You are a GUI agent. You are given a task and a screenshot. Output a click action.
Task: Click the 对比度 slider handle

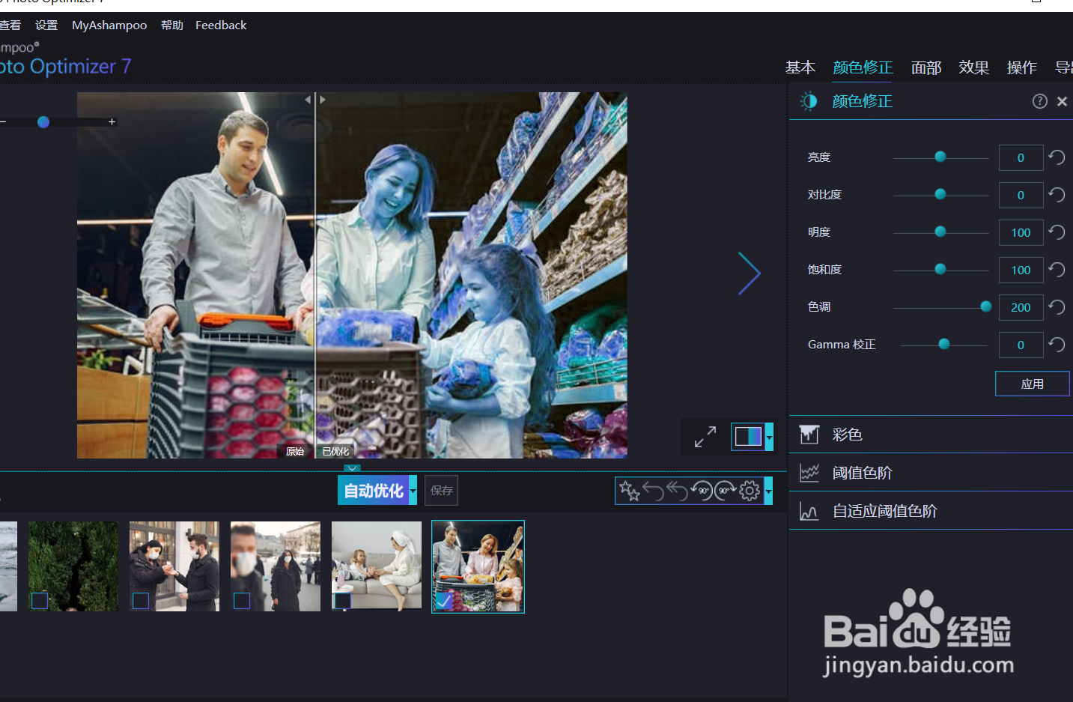(x=940, y=194)
